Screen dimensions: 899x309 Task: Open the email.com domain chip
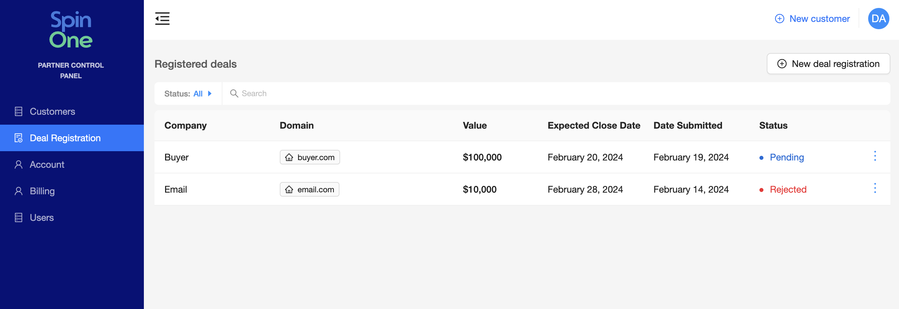point(316,190)
